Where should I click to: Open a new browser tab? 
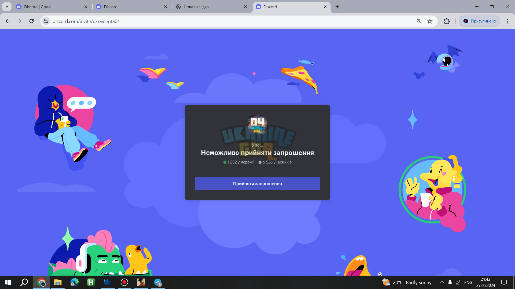click(337, 7)
